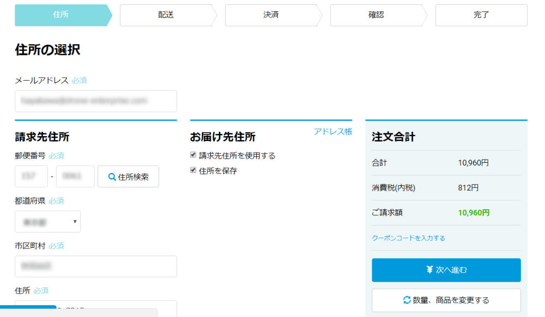
Task: Select the 住所 step tab
Action: tap(64, 15)
